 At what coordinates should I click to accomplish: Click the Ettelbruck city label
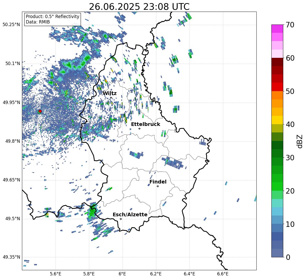coord(146,124)
